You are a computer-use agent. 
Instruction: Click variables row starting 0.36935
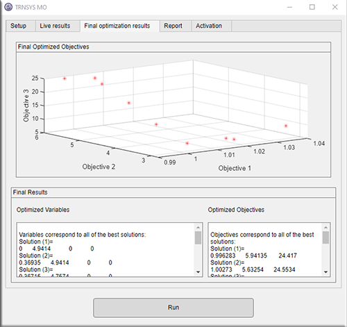click(x=65, y=262)
